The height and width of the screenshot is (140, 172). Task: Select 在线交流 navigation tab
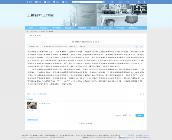tap(133, 28)
